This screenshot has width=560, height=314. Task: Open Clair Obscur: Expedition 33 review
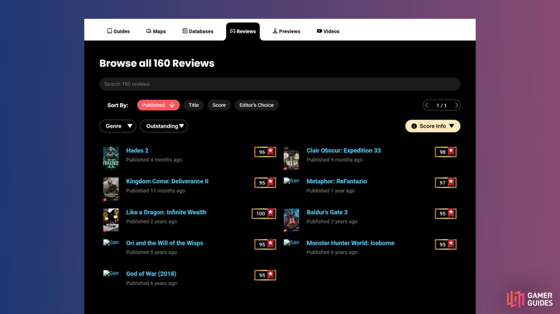pyautogui.click(x=344, y=150)
